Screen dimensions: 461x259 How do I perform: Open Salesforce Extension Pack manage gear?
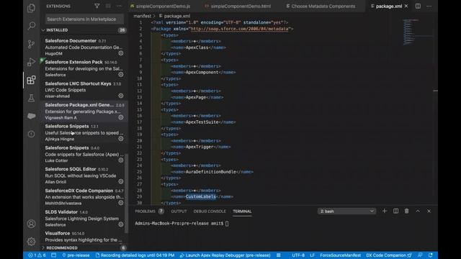tap(121, 74)
